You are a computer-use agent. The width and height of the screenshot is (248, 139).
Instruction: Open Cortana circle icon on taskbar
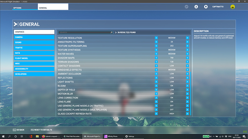(x=15, y=136)
